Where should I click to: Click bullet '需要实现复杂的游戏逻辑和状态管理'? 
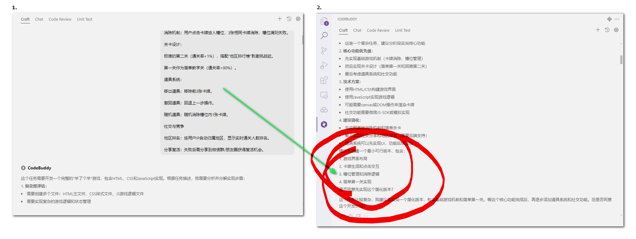59,201
